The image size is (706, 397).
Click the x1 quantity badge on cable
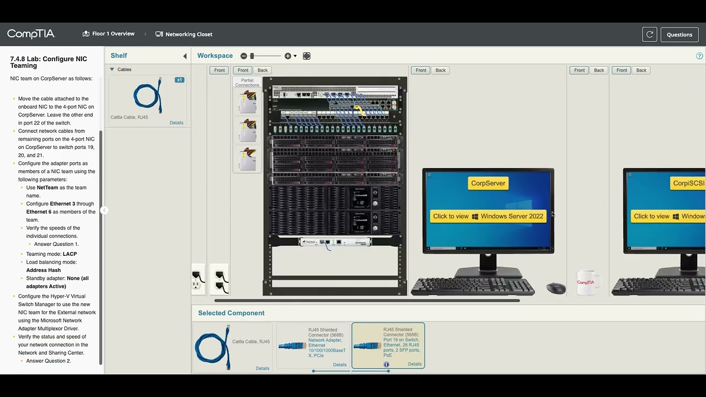point(179,80)
